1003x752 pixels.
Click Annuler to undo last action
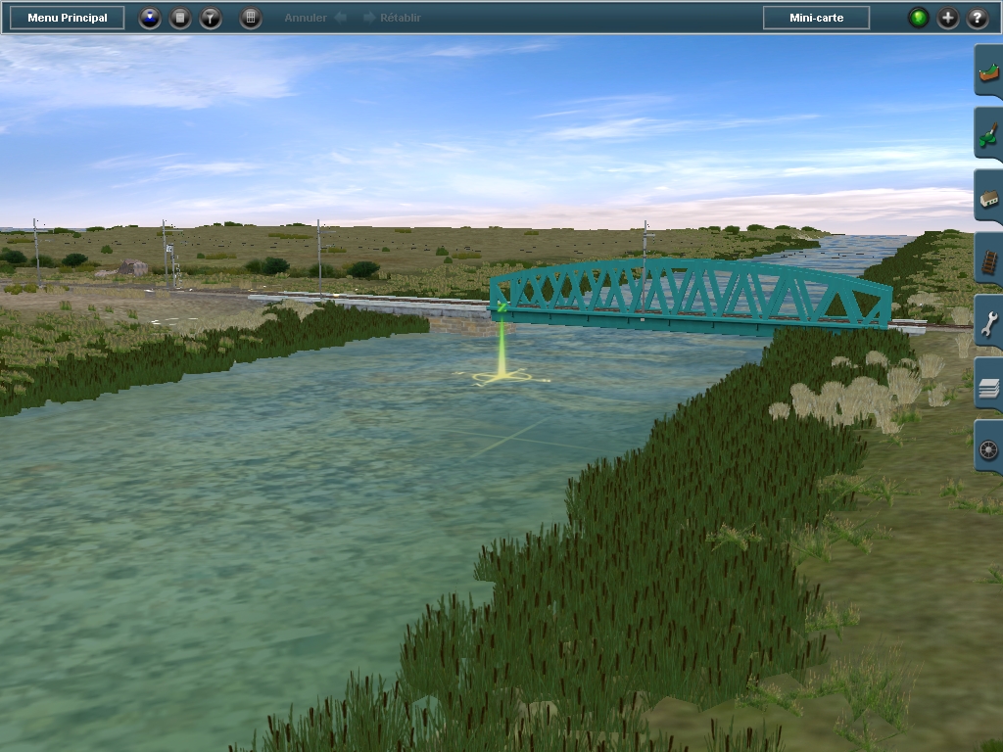click(314, 18)
